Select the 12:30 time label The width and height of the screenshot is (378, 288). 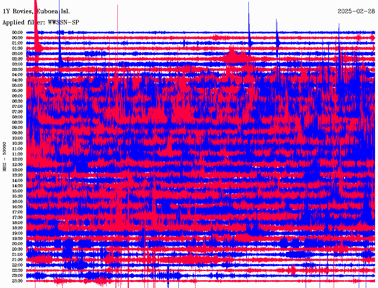tap(17, 165)
